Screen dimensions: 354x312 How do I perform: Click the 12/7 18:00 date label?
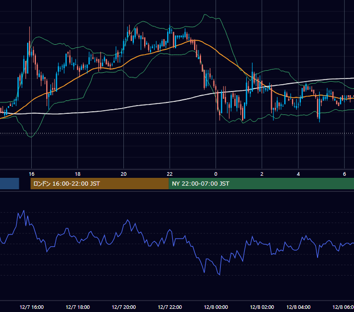[78, 307]
